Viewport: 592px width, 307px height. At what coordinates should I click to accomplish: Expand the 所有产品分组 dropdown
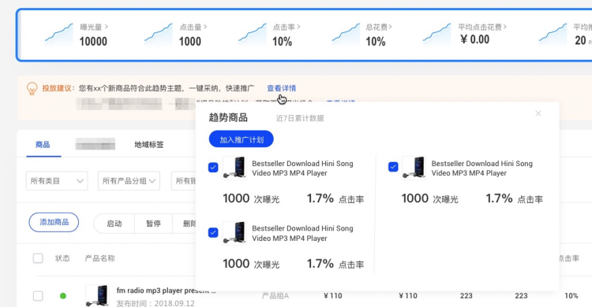coord(129,181)
